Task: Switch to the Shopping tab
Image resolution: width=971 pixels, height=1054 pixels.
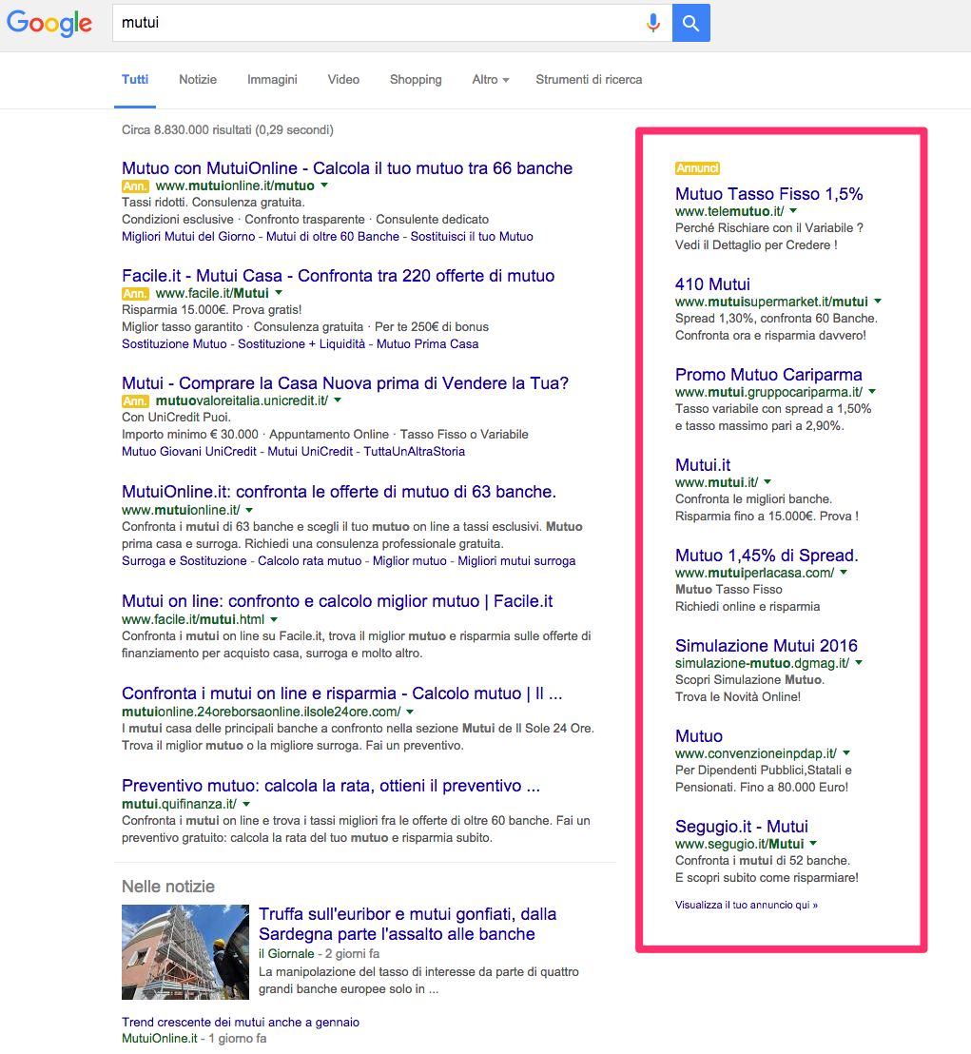Action: pyautogui.click(x=416, y=79)
